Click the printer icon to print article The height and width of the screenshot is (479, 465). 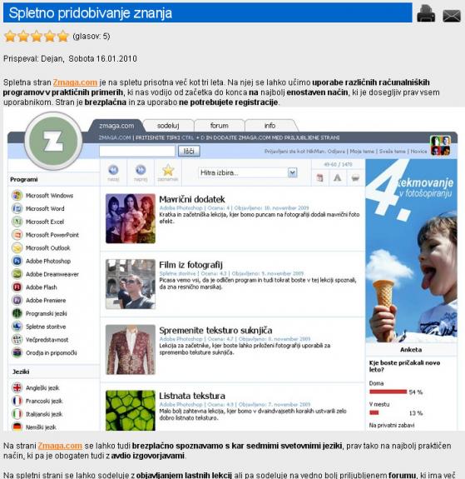(x=426, y=14)
